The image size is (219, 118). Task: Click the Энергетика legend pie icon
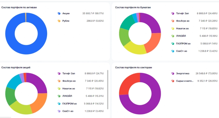173,73
